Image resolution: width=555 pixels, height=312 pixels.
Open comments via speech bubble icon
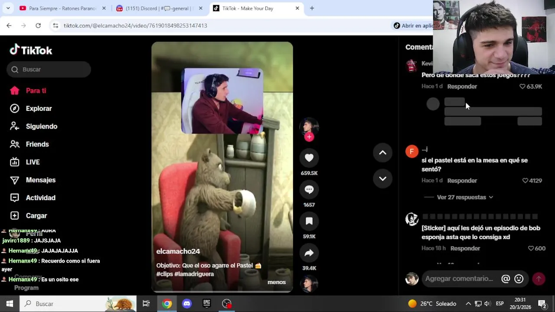coord(309,190)
